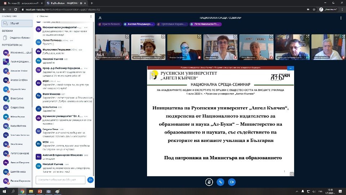The image size is (346, 195).
Task: Open File Explorer from taskbar
Action: coord(31,191)
